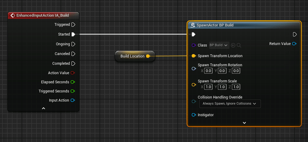Edit the Rotation X value field
The image size is (308, 142).
point(208,71)
